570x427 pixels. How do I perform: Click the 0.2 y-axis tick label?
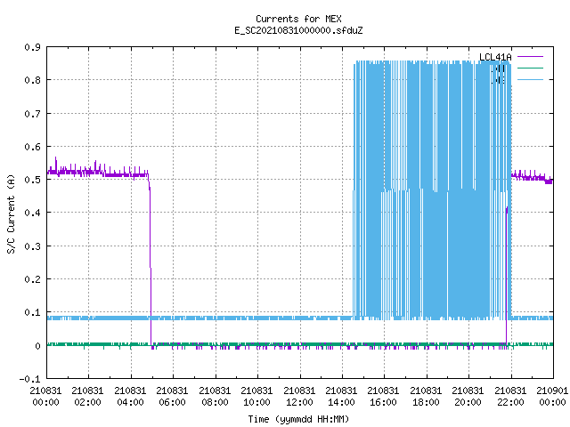pos(33,279)
